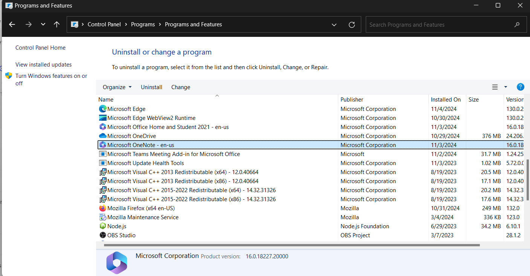Screen dimensions: 530x276
Task: Go up one level with the up arrow
Action: click(x=57, y=24)
